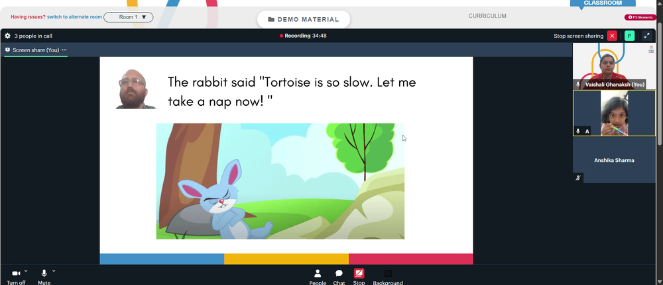The width and height of the screenshot is (663, 285).
Task: Open Background effects
Action: (388, 278)
